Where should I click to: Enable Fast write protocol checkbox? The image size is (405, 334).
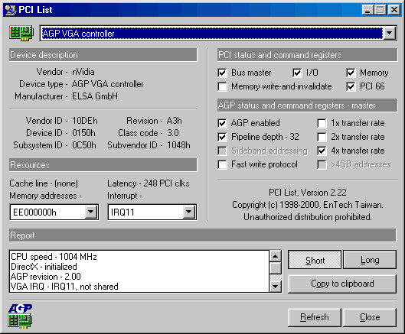click(222, 164)
